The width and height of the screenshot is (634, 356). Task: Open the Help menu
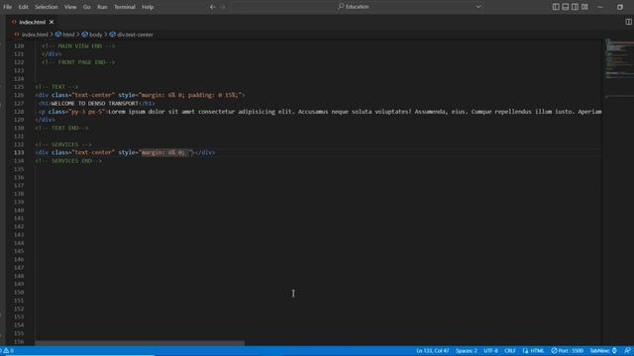148,7
